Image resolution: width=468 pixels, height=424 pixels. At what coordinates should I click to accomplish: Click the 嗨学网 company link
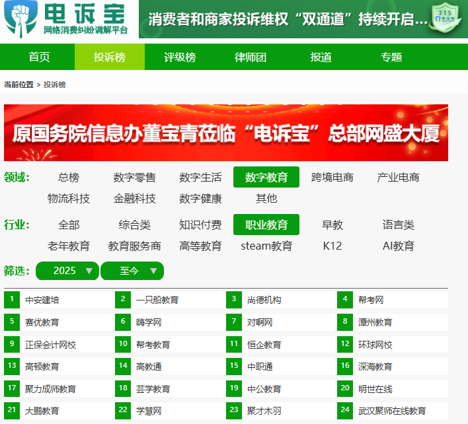(x=149, y=322)
